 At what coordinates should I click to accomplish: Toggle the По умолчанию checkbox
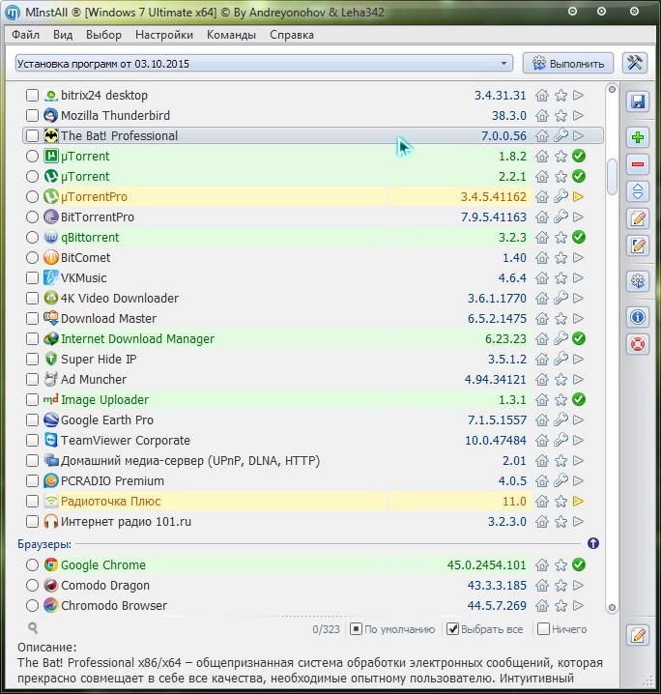(356, 629)
